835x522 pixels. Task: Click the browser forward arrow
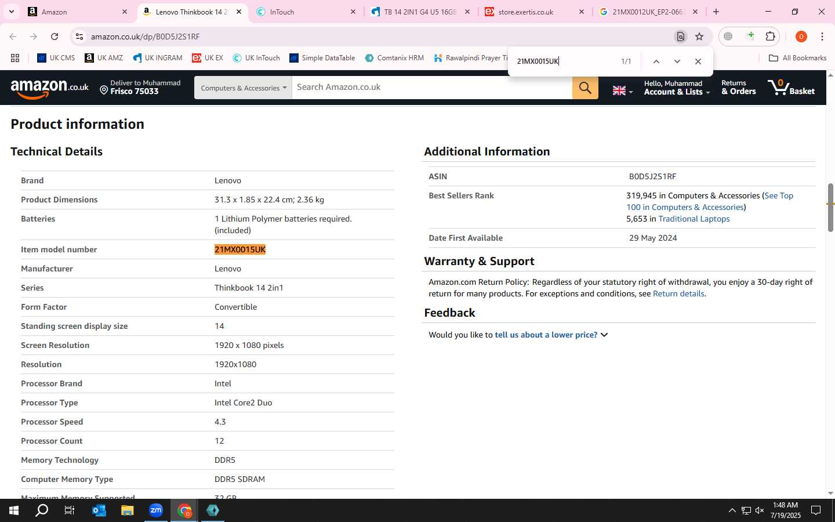pos(34,37)
